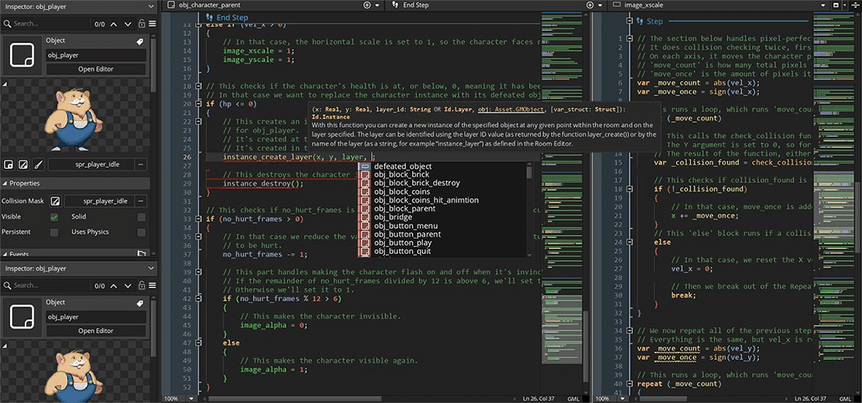This screenshot has height=403, width=862.
Task: Click the tag icon in lower Inspector Object section
Action: [x=140, y=303]
